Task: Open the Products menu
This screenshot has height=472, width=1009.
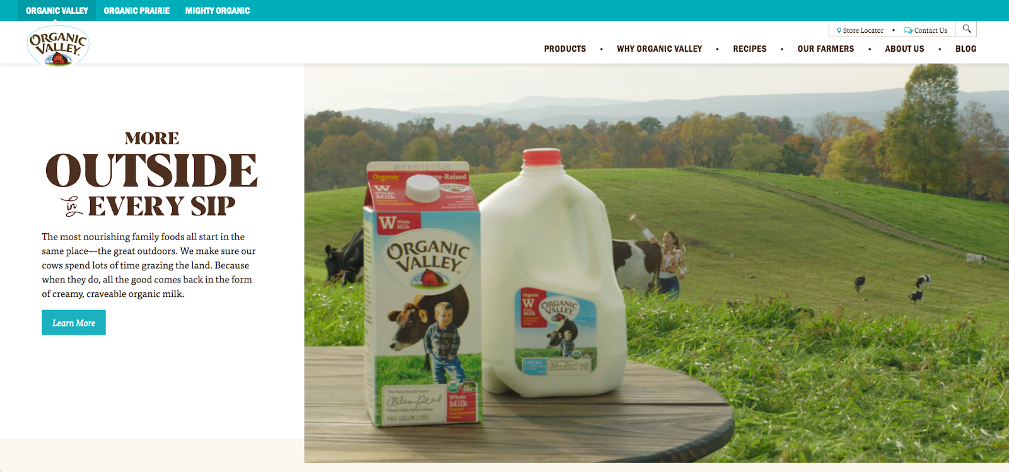Action: [x=565, y=49]
